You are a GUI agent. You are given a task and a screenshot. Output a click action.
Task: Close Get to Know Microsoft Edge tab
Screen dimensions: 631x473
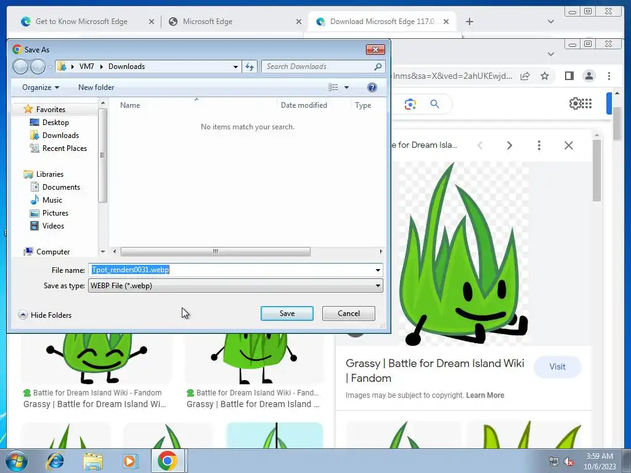[x=152, y=22]
